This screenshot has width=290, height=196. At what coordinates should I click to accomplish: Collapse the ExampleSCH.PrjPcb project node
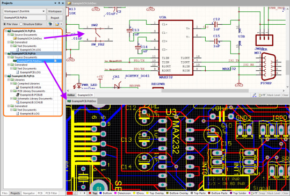(6, 31)
